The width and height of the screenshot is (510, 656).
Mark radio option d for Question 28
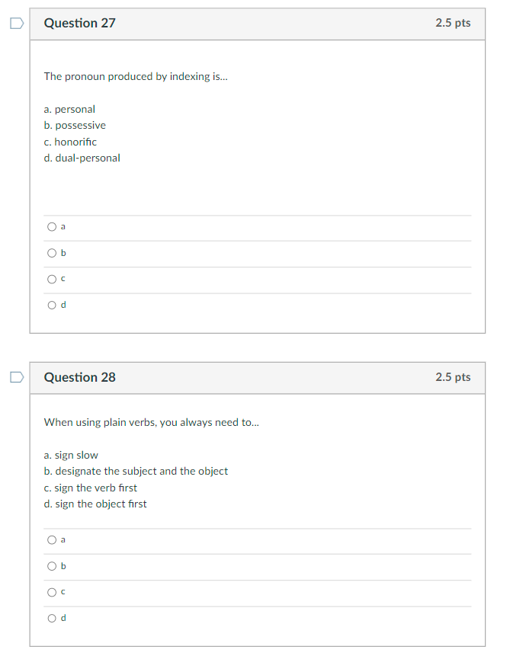52,618
